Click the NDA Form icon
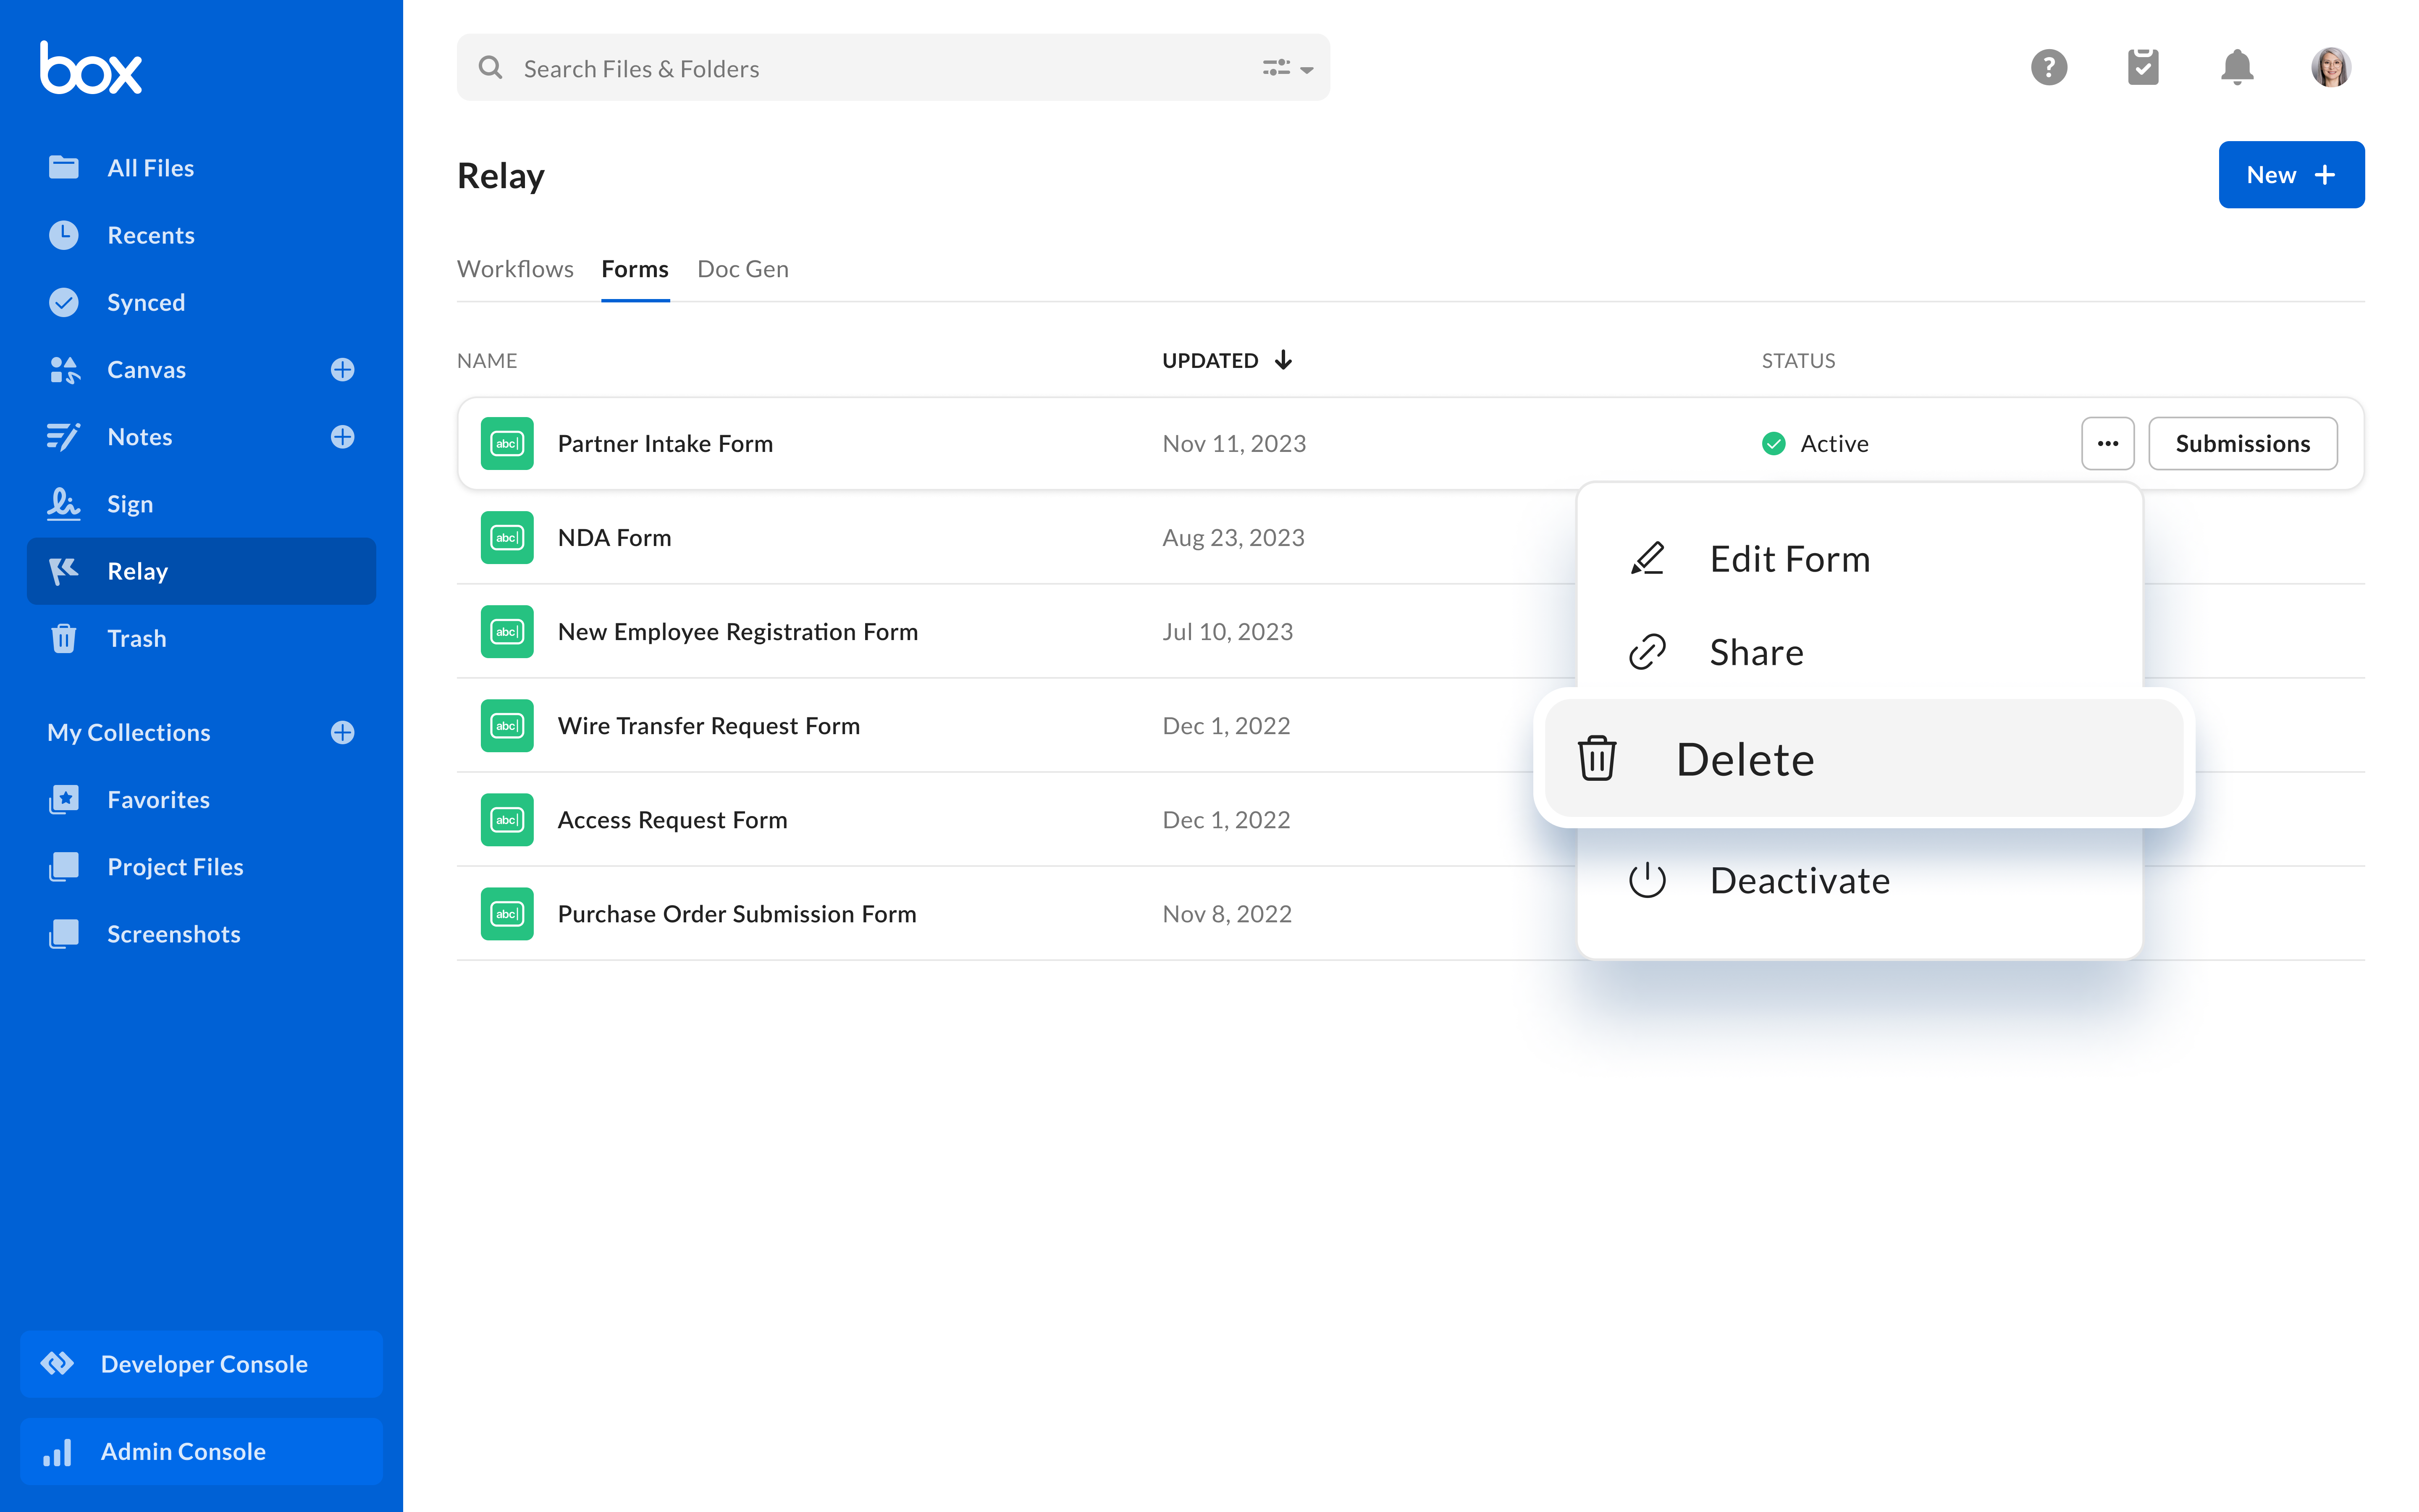The height and width of the screenshot is (1512, 2419). coord(507,537)
